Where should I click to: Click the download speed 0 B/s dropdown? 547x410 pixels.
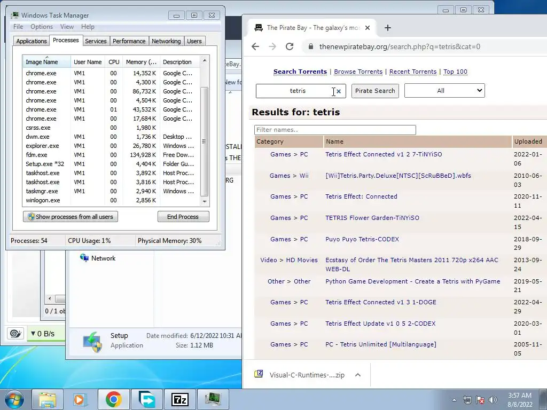pos(43,334)
